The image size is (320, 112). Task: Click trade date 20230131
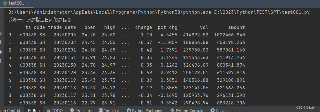pos(65,58)
